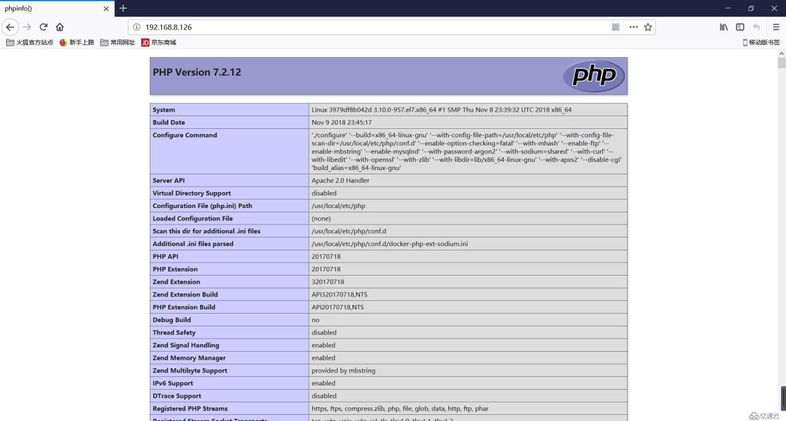Viewport: 786px width, 421px height.
Task: Open the site information dropdown in address bar
Action: tap(136, 27)
